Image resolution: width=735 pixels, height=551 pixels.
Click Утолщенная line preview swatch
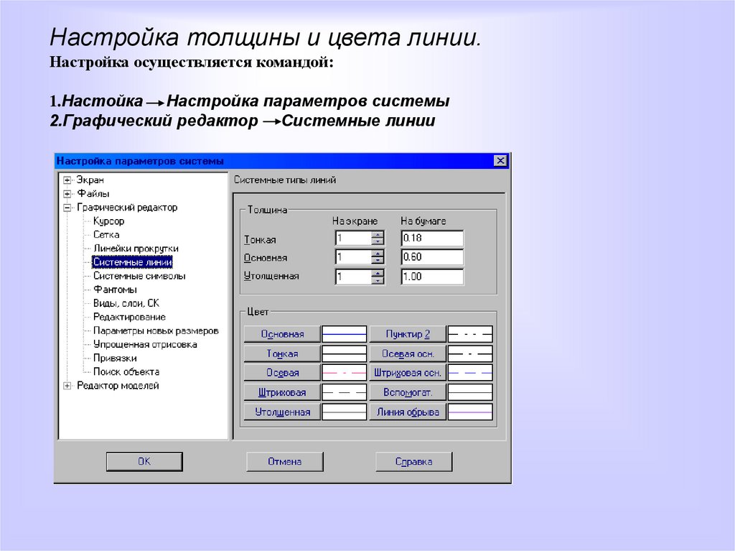click(x=344, y=412)
